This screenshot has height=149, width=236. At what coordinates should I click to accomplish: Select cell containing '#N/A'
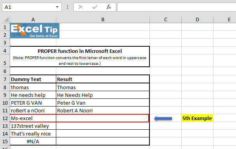[33, 141]
